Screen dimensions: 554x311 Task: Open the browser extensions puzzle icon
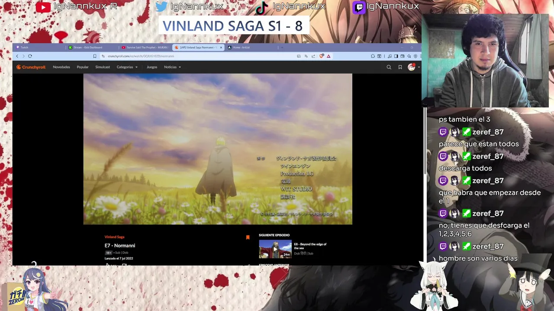click(x=373, y=56)
